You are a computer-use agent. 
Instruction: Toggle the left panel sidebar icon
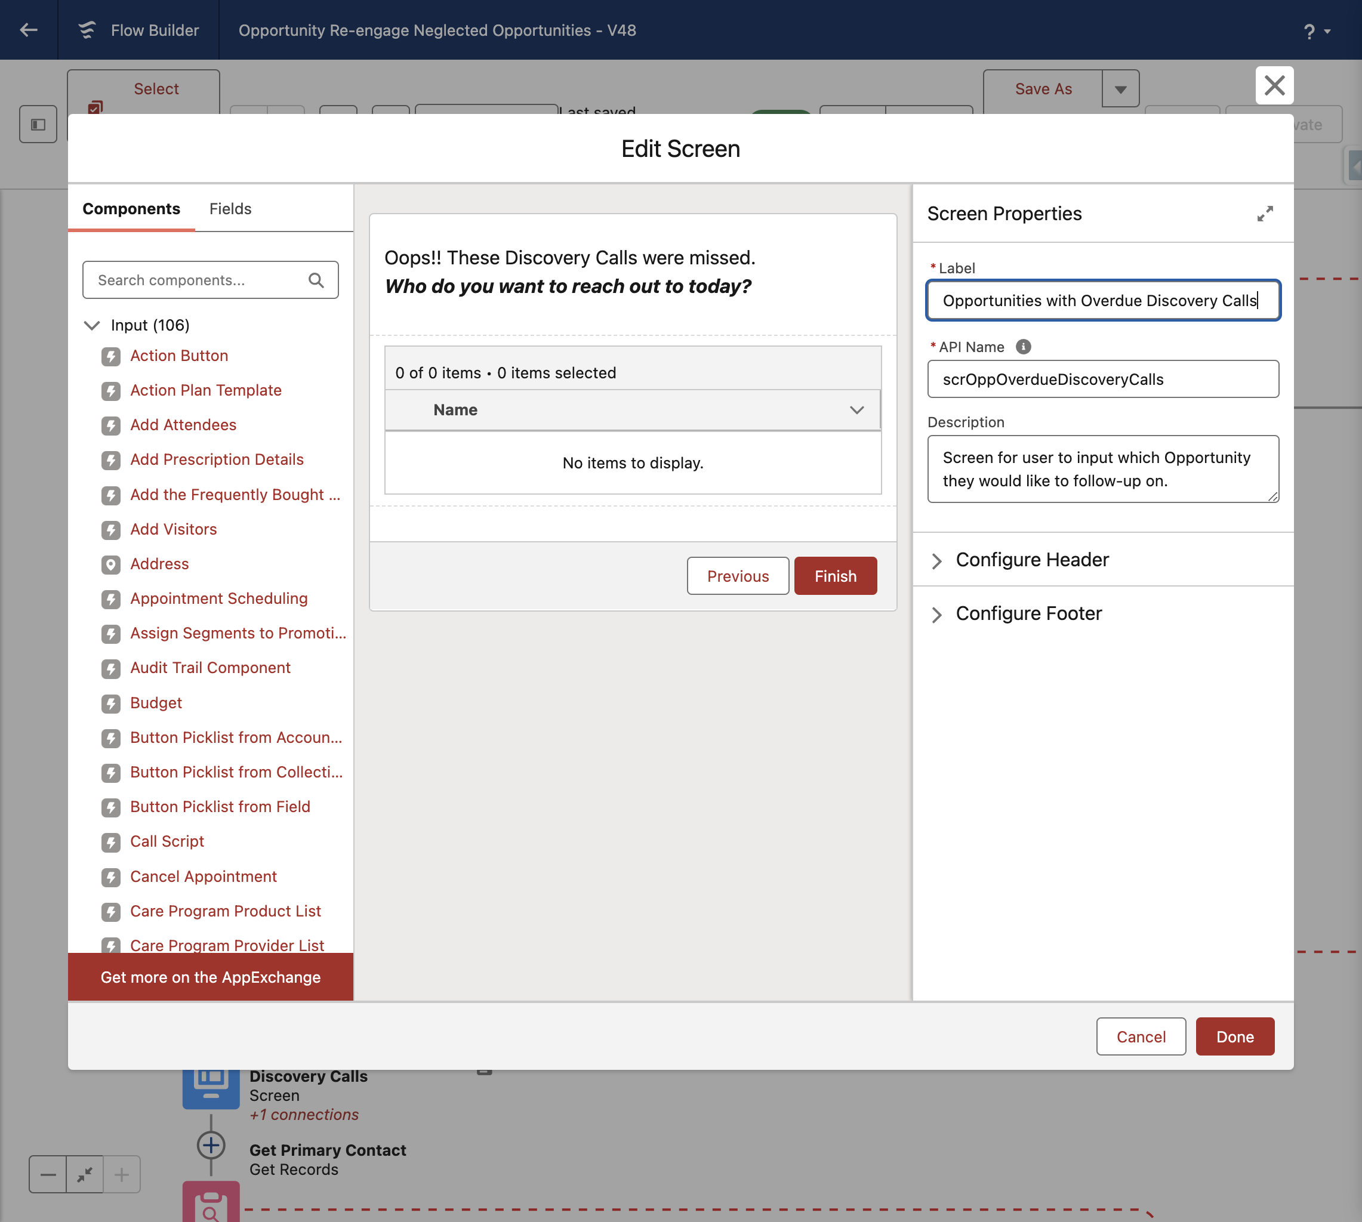pos(38,124)
